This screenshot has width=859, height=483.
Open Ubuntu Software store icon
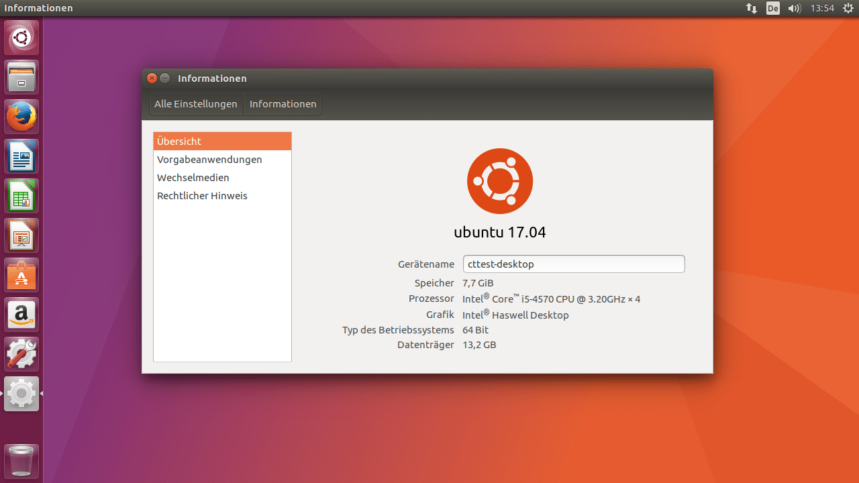pyautogui.click(x=21, y=275)
